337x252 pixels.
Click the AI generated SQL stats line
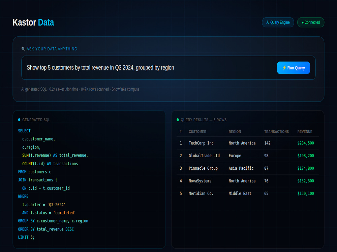click(80, 89)
